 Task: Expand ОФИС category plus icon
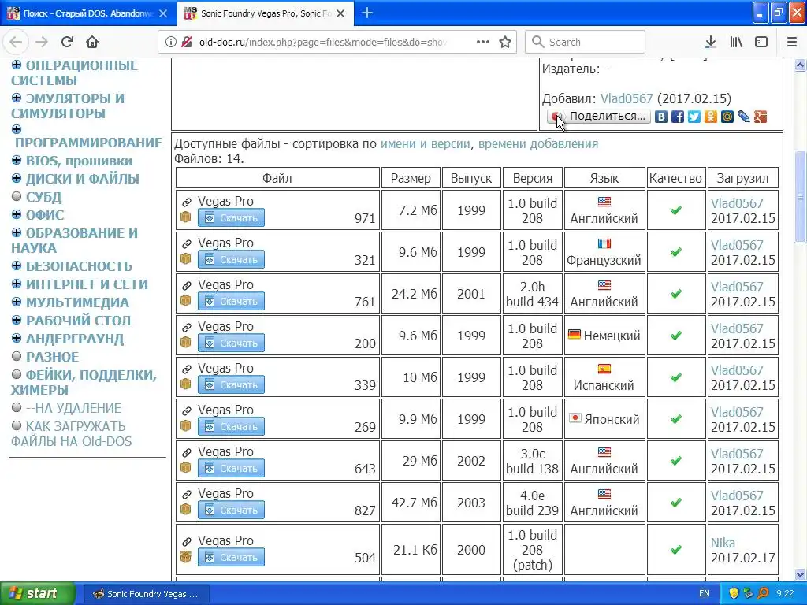(17, 214)
